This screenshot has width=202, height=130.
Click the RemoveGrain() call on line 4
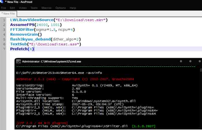26,34
